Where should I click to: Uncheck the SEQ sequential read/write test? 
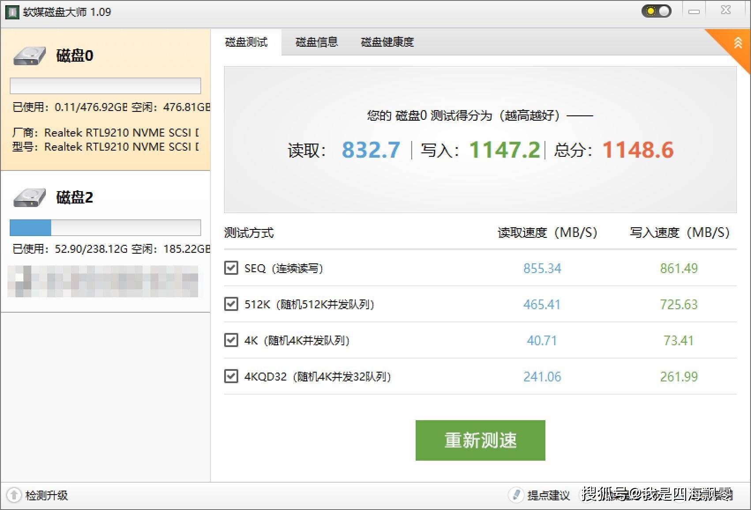click(x=231, y=268)
